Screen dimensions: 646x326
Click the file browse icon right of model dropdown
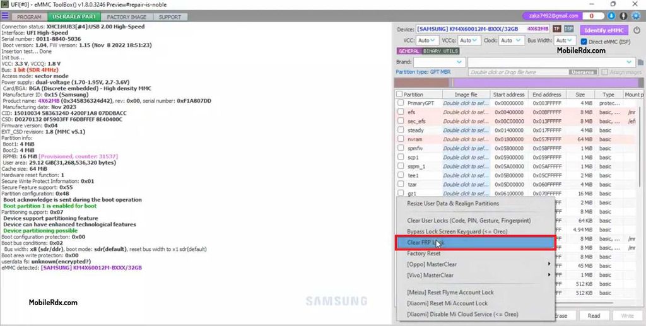click(x=640, y=62)
